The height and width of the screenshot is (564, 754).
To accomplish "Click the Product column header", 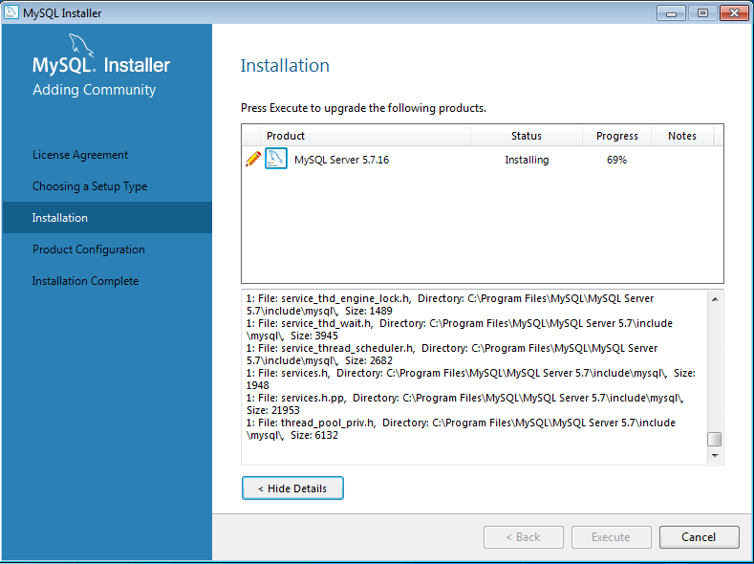I will 365,136.
